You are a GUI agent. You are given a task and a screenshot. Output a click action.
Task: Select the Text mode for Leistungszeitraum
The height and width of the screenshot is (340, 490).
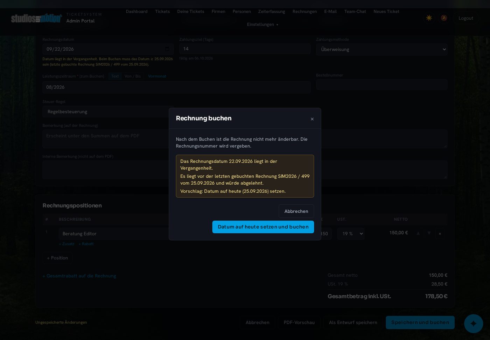[115, 76]
